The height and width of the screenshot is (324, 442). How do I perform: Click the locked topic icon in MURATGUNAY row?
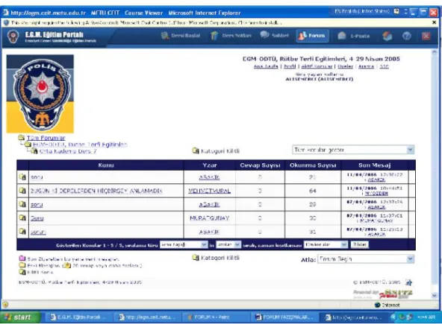22,217
